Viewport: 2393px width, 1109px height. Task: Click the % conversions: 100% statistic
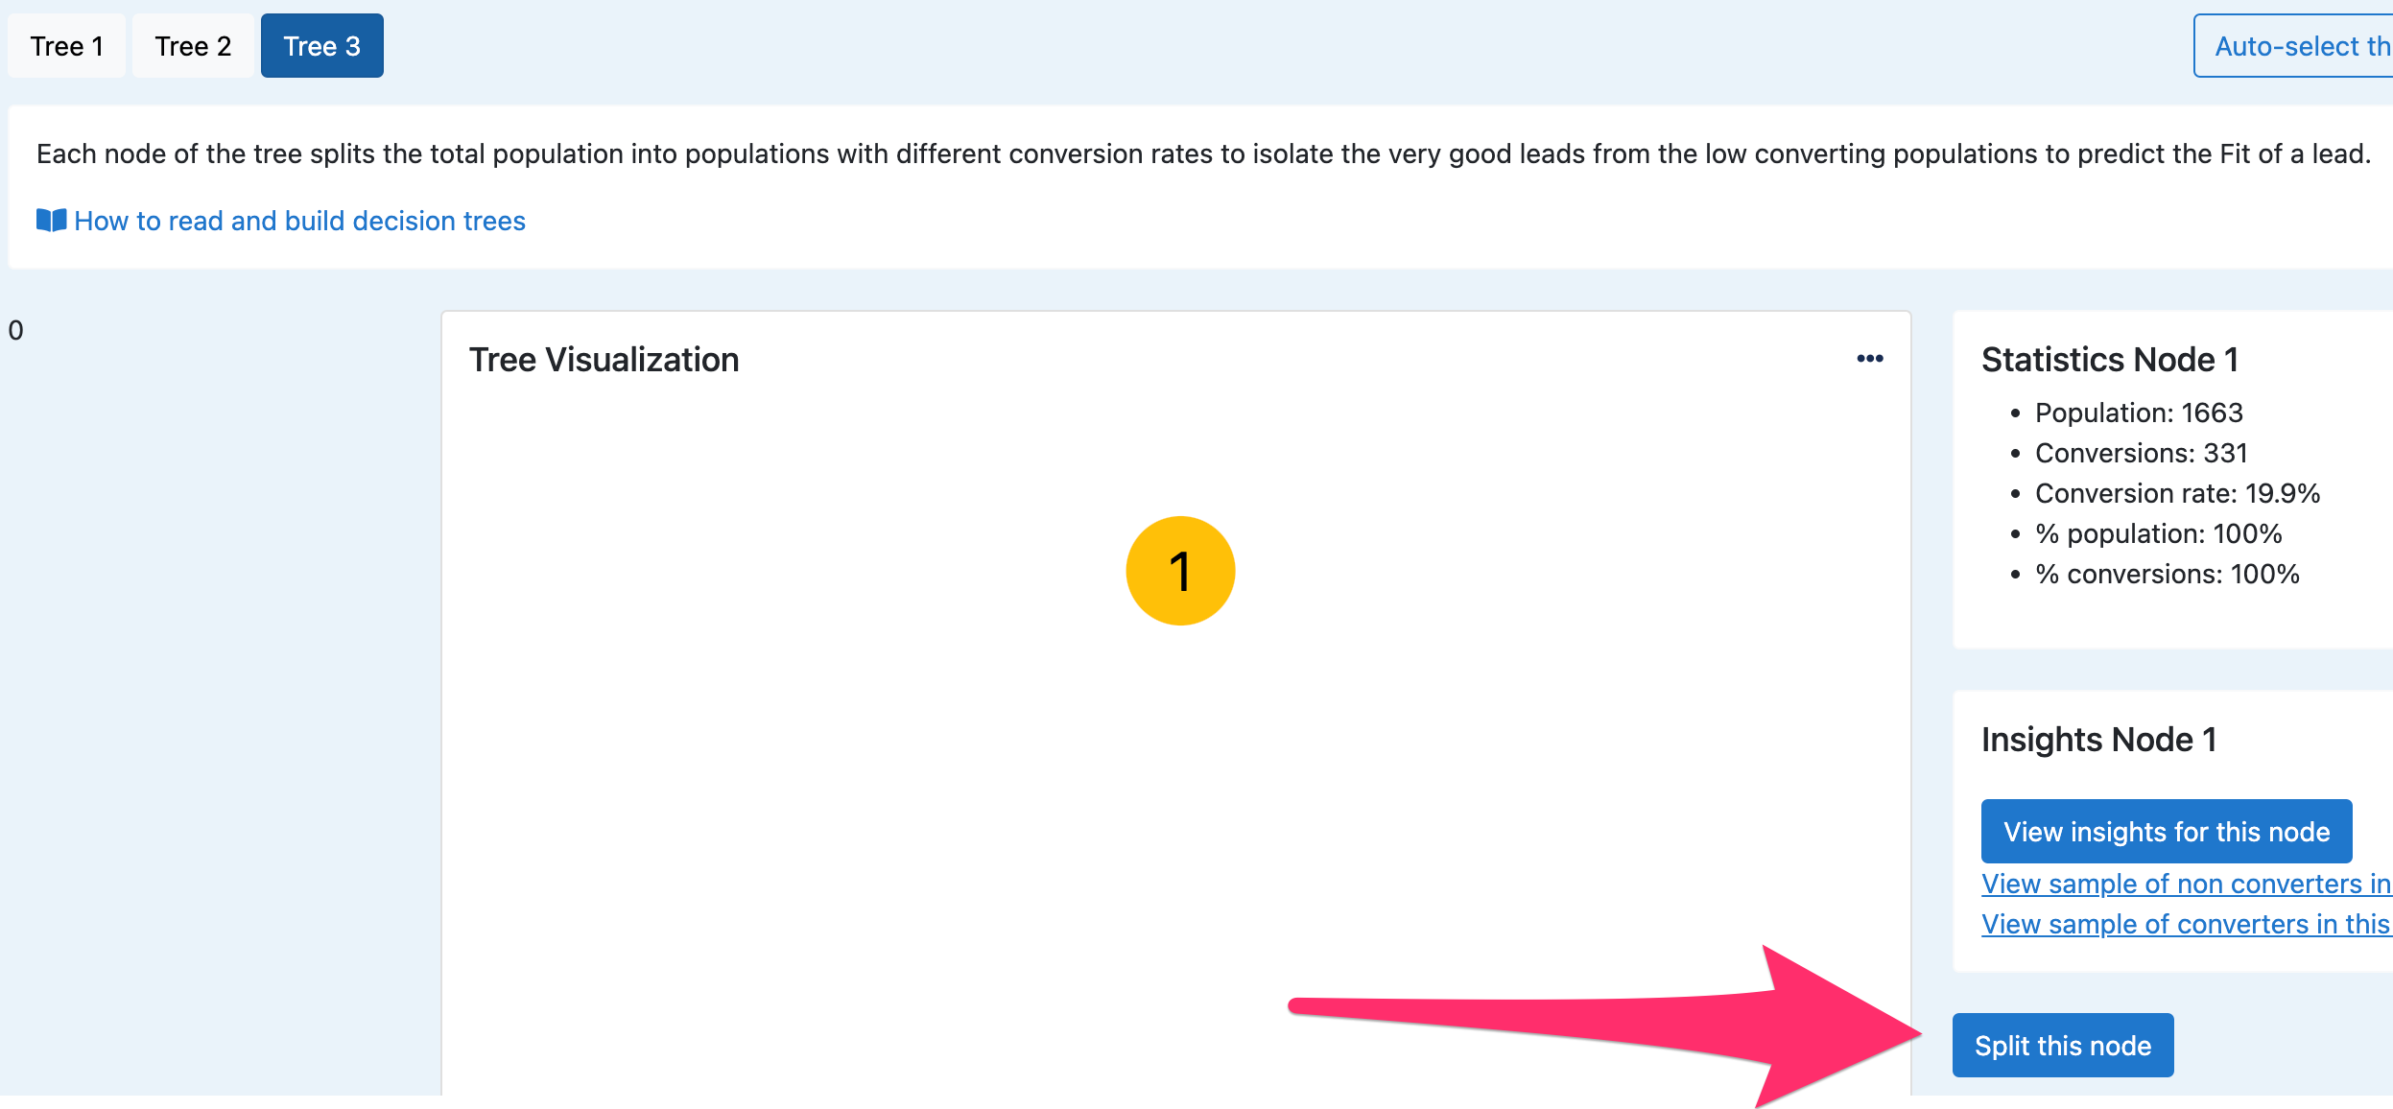coord(2167,574)
